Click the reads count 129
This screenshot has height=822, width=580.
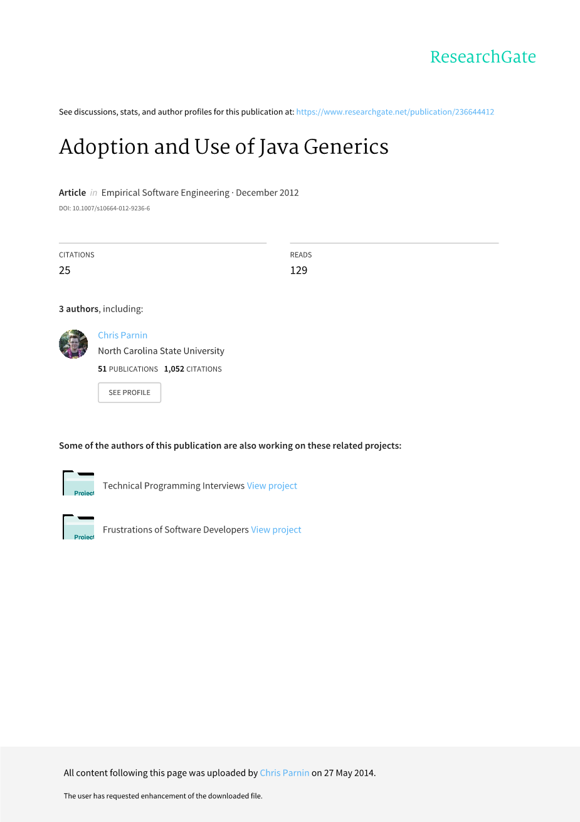click(x=298, y=270)
